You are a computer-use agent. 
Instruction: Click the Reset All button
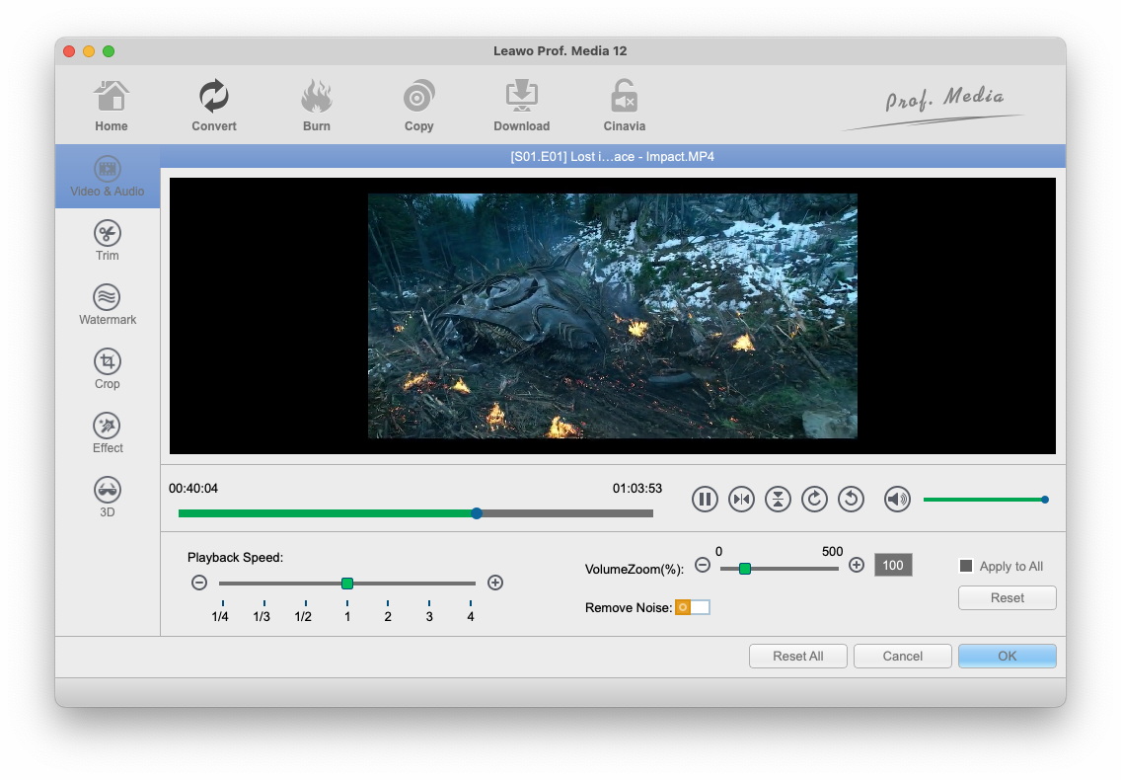tap(797, 656)
